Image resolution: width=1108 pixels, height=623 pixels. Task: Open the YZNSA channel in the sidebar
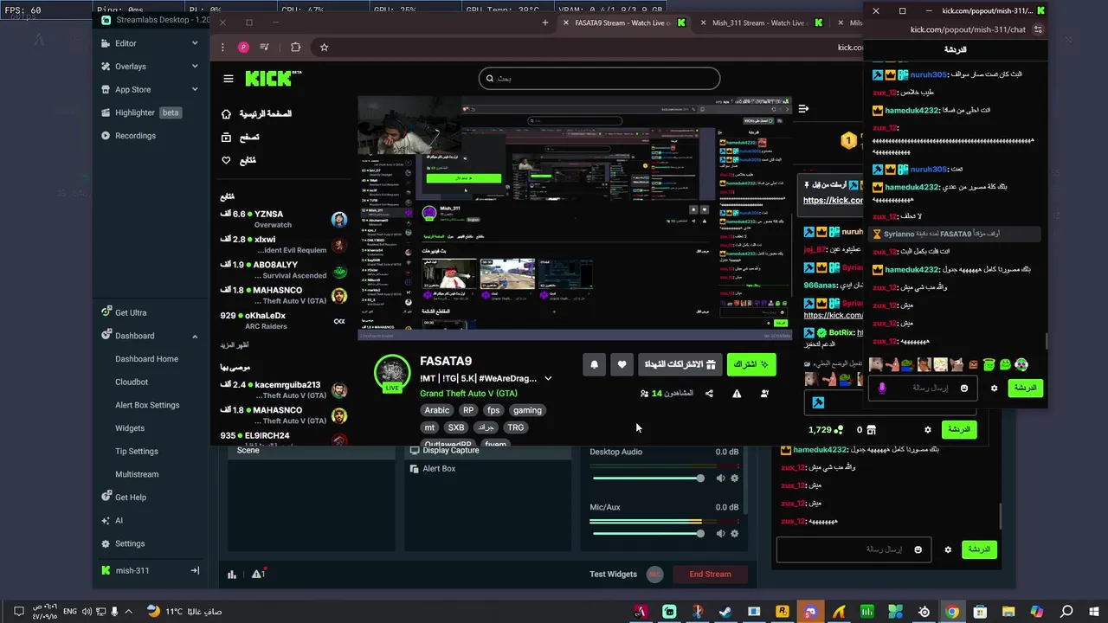point(283,219)
